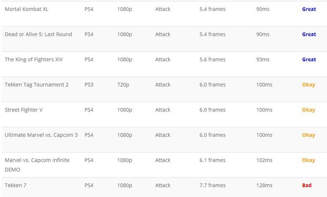Select the Street Fighter V game name
Viewport: 327px width, 197px height.
click(x=24, y=110)
